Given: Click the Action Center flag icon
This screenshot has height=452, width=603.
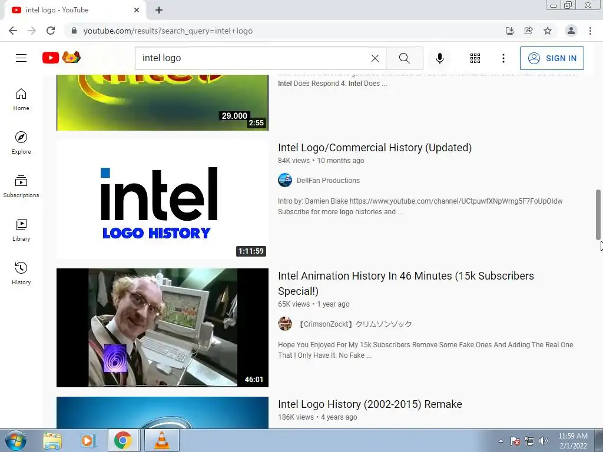Looking at the screenshot, I should point(515,441).
